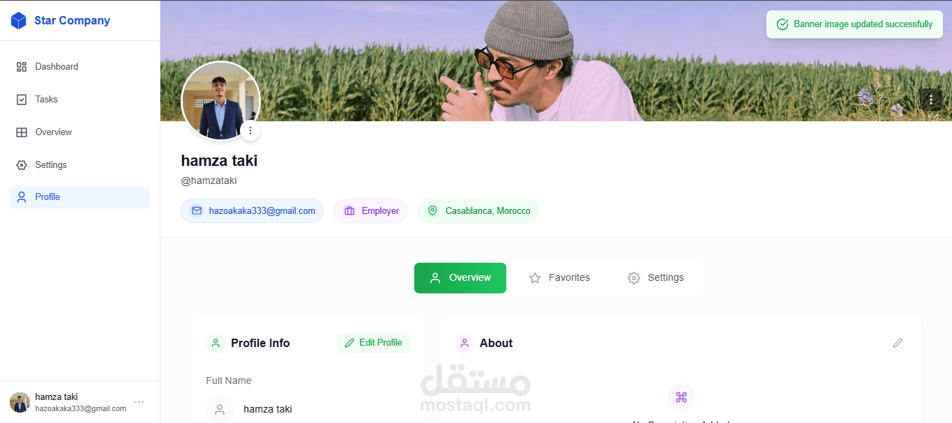Click the envelope icon in email badge
Screen dimensions: 952x423
click(197, 210)
